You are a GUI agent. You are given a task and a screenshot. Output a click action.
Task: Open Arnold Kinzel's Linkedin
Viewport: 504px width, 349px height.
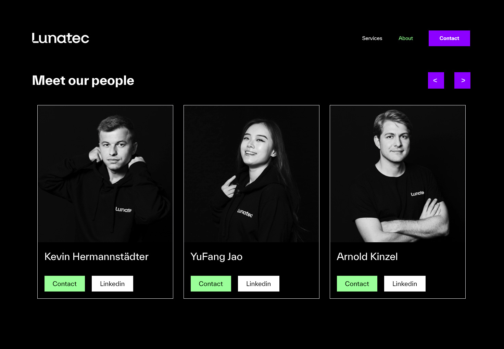[405, 284]
